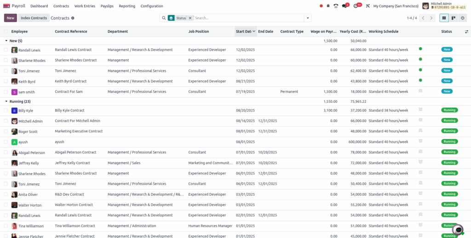Open the Dashboard menu
471x238 pixels.
[39, 6]
